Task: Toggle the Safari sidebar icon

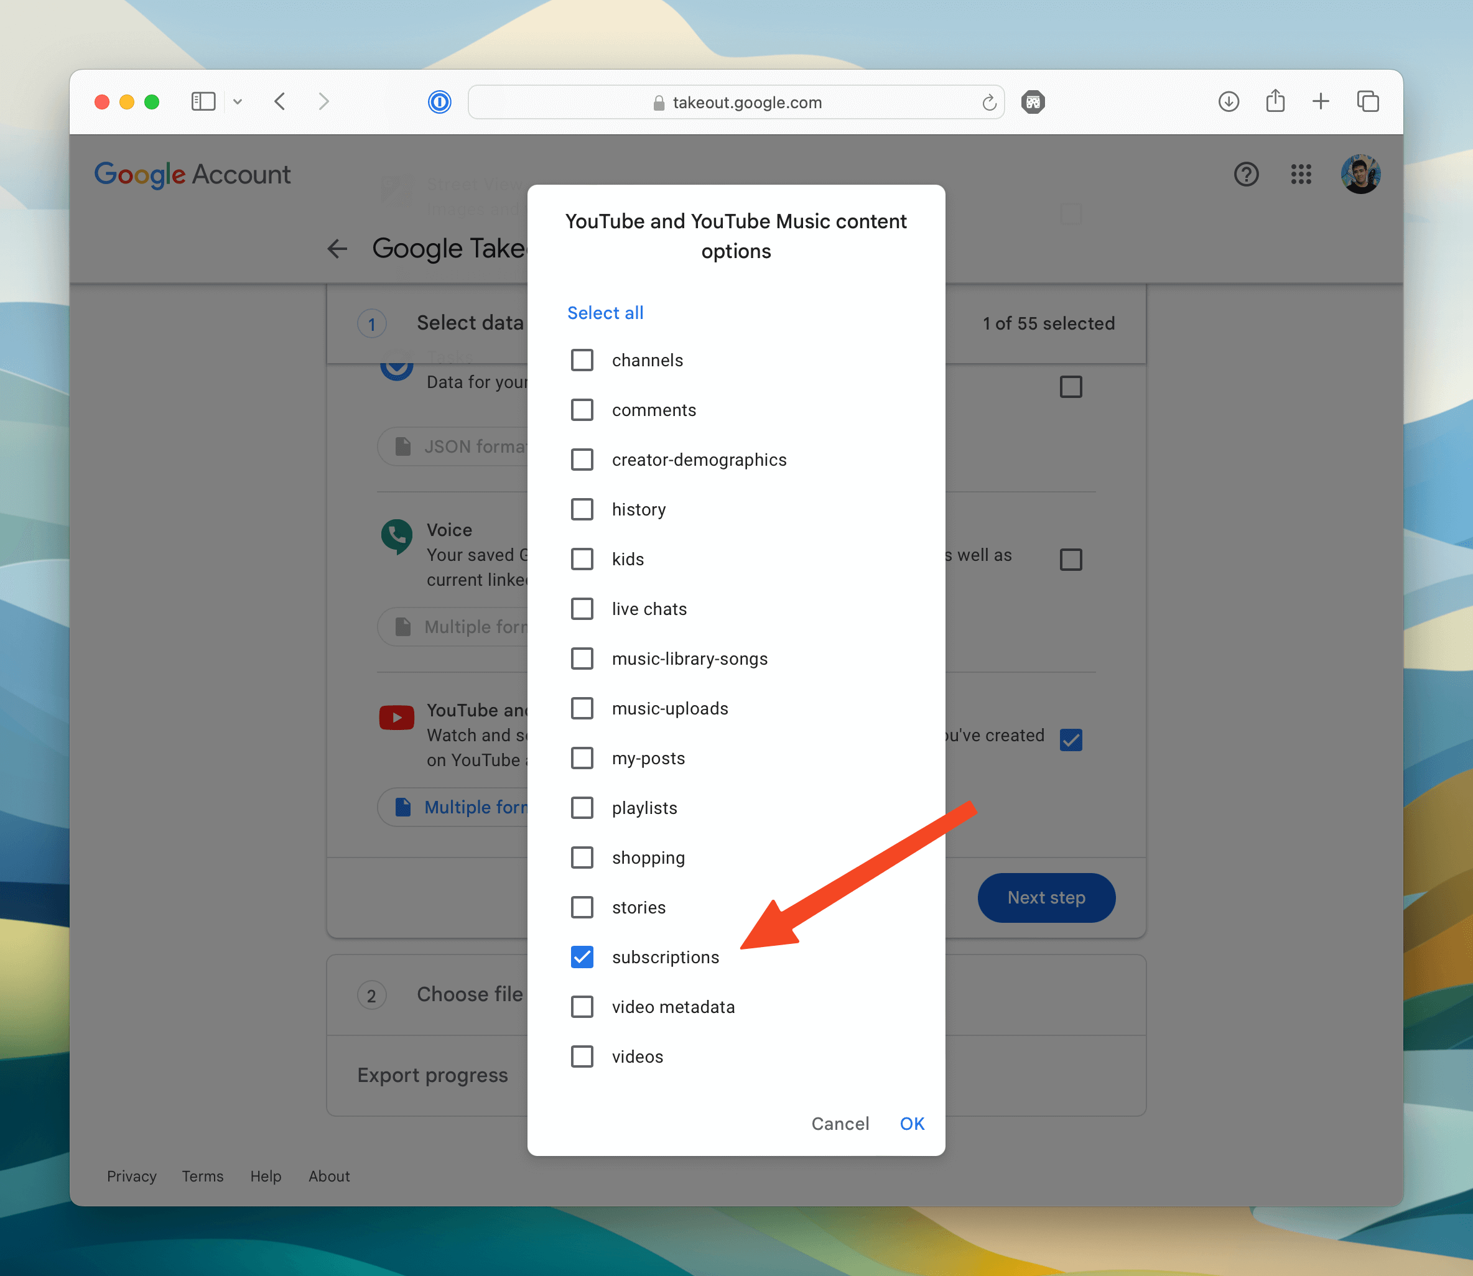Action: coord(203,101)
